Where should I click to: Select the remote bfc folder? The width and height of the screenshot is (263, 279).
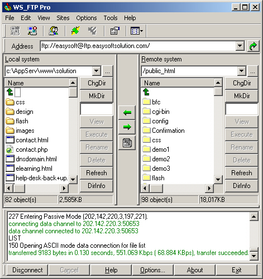pyautogui.click(x=151, y=102)
